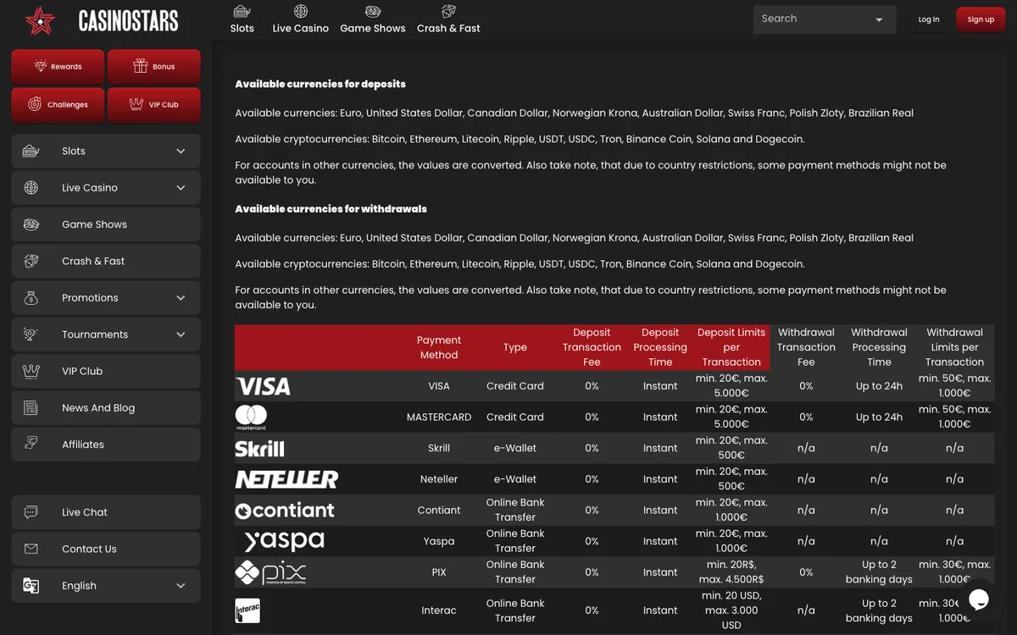Expand the Search field dropdown arrow
The height and width of the screenshot is (635, 1017).
tap(879, 19)
